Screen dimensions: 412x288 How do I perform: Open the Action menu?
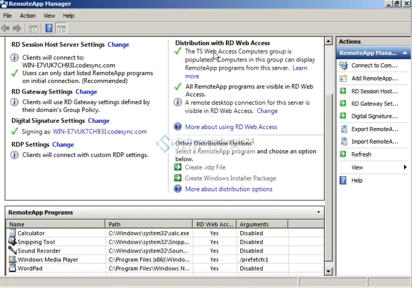pyautogui.click(x=27, y=16)
